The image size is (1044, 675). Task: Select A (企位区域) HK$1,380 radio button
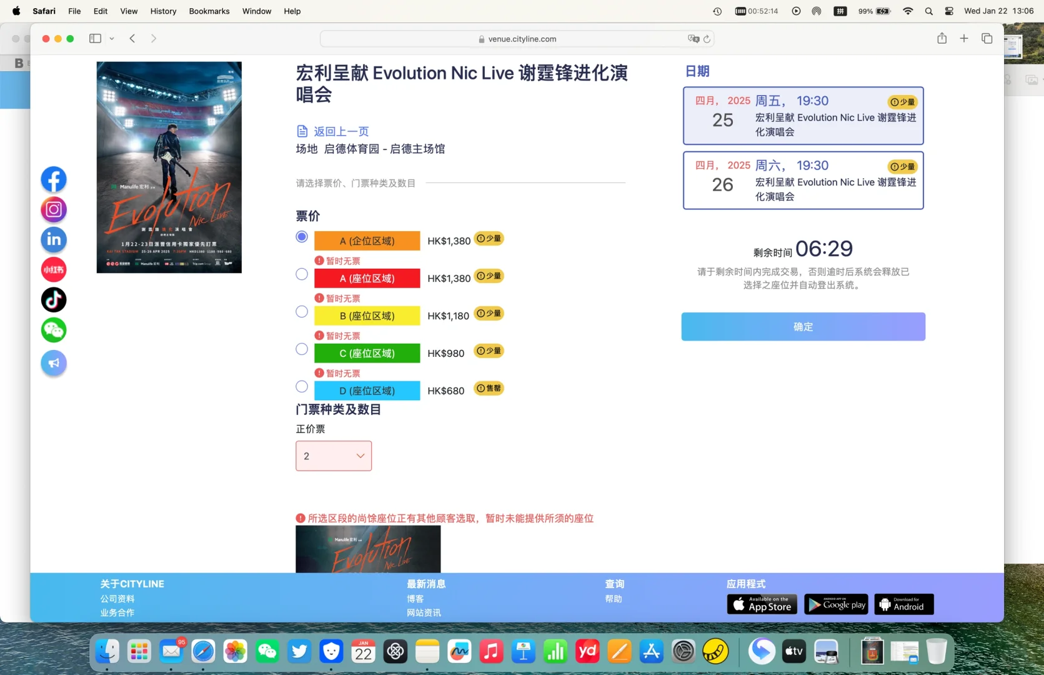302,237
